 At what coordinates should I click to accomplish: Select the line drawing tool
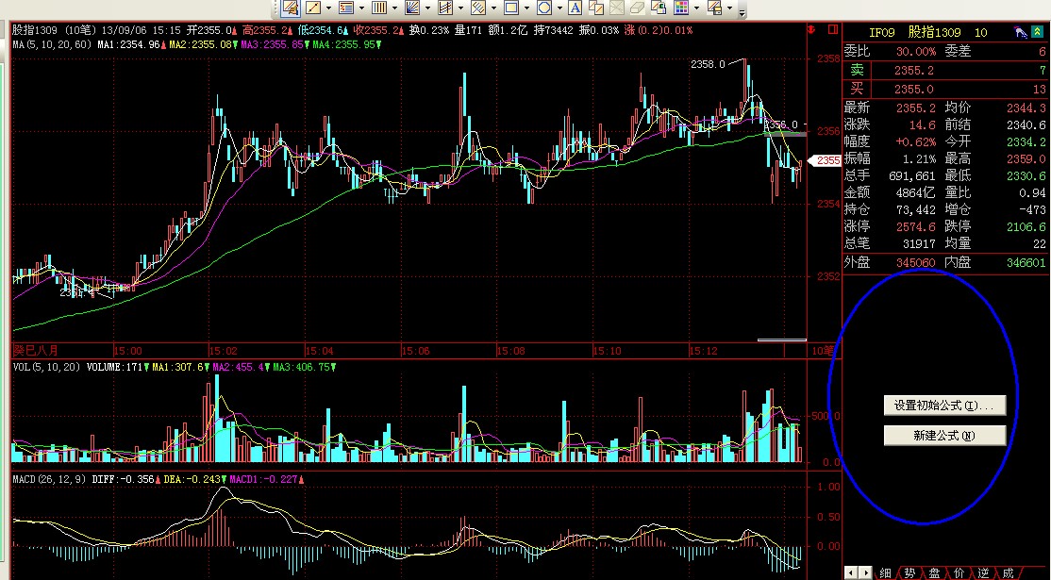[313, 8]
